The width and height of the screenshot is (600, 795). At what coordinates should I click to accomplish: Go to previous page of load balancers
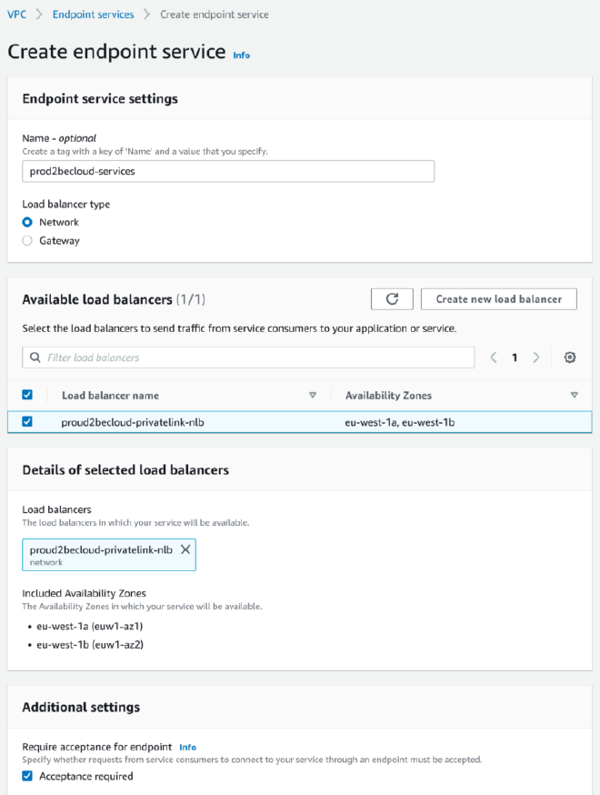point(495,357)
